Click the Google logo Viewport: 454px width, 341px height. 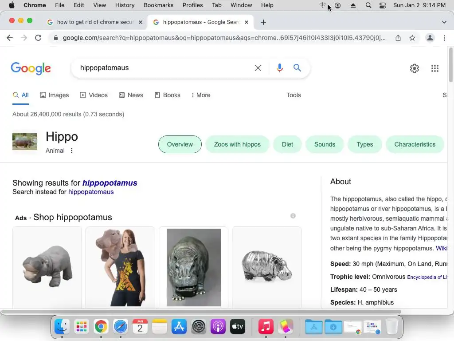click(31, 68)
